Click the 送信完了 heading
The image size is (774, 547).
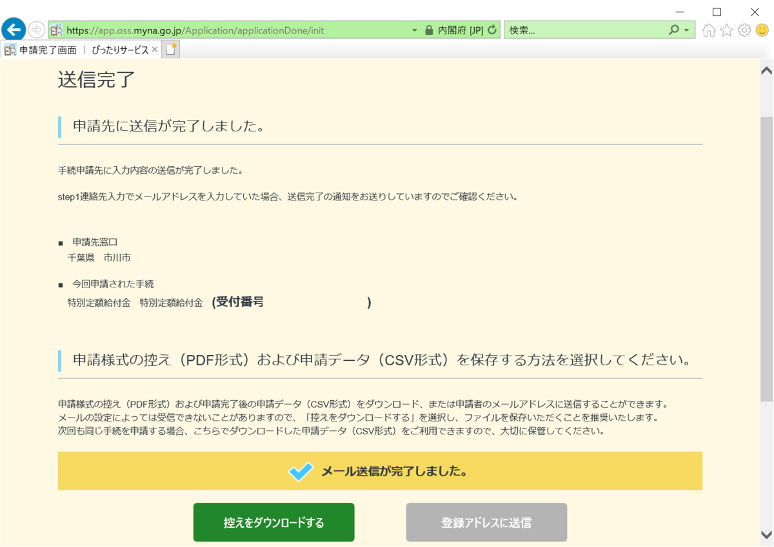[x=96, y=79]
